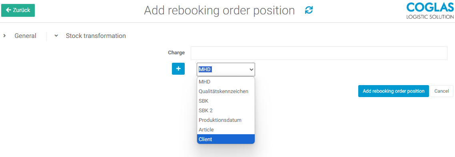
Task: Click the blue refresh icon beside title
Action: (309, 10)
